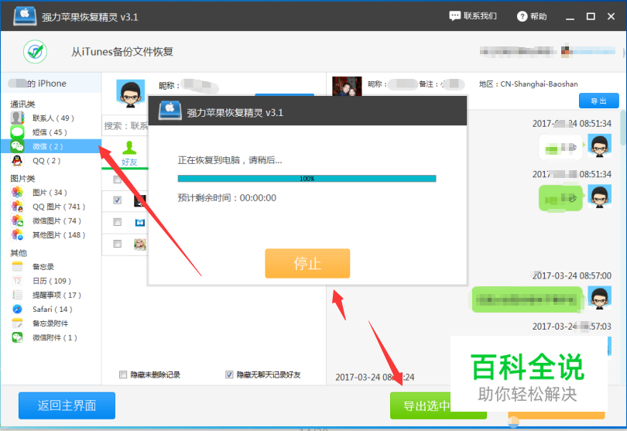Image resolution: width=627 pixels, height=431 pixels.
Task: Click 返回主界面 button
Action: coord(67,405)
